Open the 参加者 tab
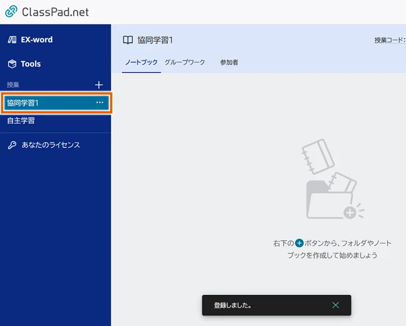 point(228,63)
